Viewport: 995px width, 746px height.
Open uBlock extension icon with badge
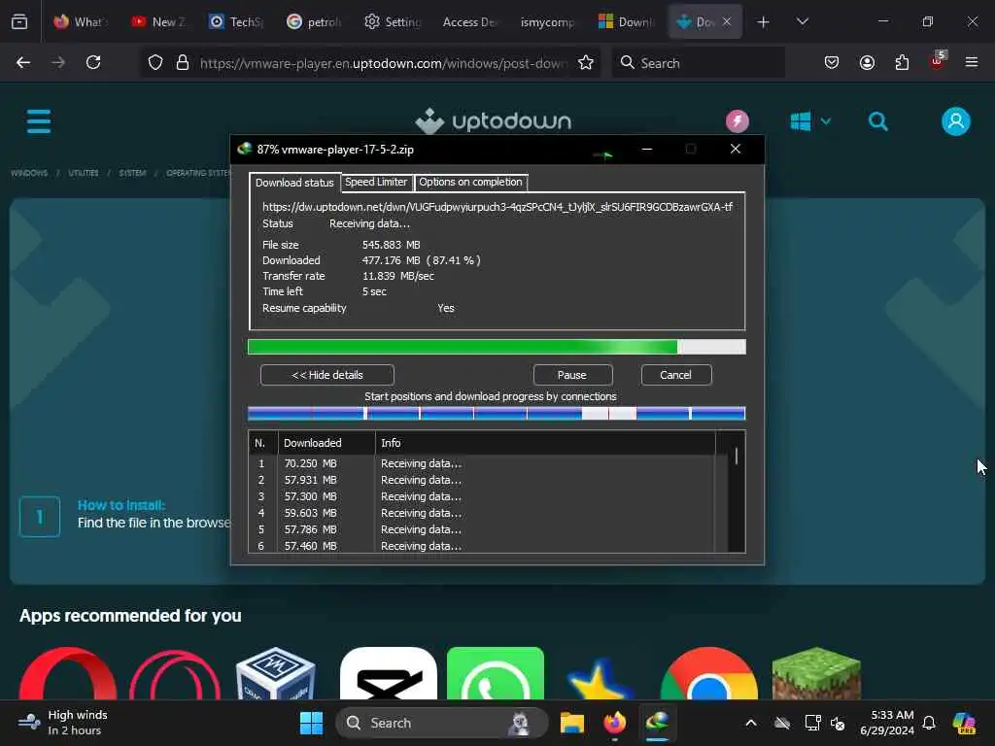tap(938, 61)
